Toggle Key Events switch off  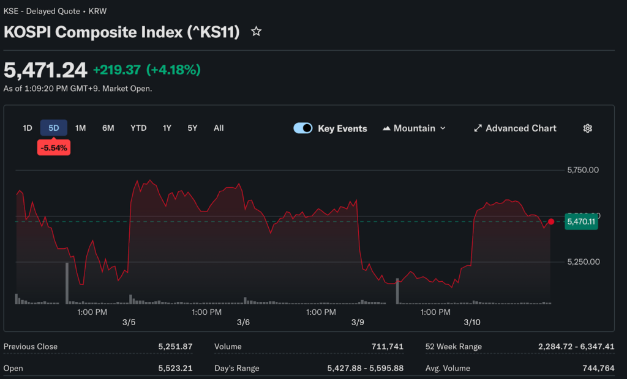(x=303, y=128)
